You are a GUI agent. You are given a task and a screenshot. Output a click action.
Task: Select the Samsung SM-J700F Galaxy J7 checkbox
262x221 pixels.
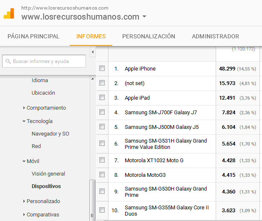tap(102, 112)
